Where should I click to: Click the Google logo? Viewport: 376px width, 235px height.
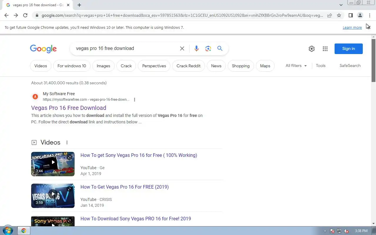pyautogui.click(x=43, y=49)
